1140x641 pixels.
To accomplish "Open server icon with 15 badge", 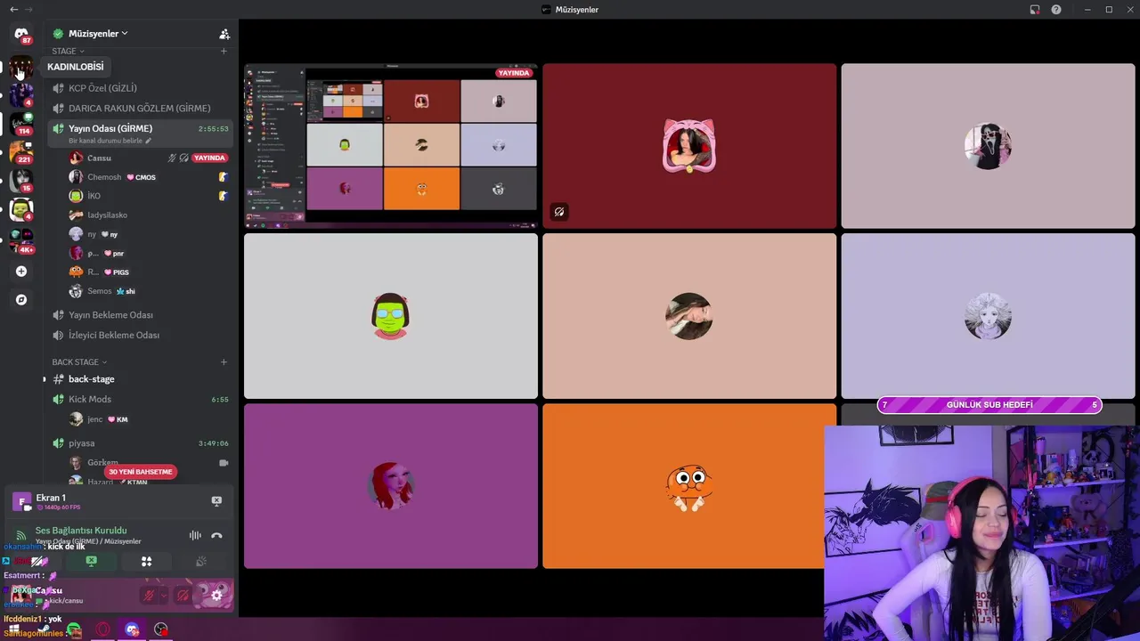I will (21, 181).
